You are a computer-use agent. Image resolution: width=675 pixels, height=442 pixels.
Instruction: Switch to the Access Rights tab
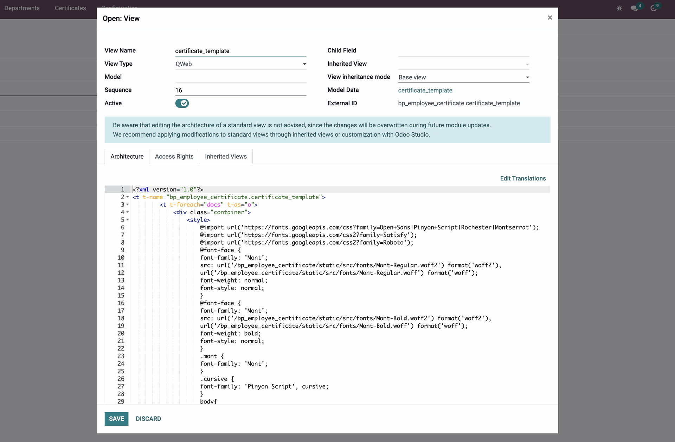(x=174, y=157)
